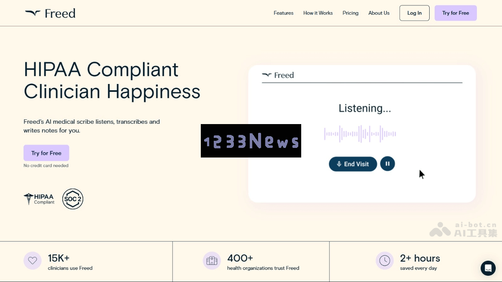Click the "clinicians use Freed" text
The width and height of the screenshot is (502, 282).
click(70, 268)
